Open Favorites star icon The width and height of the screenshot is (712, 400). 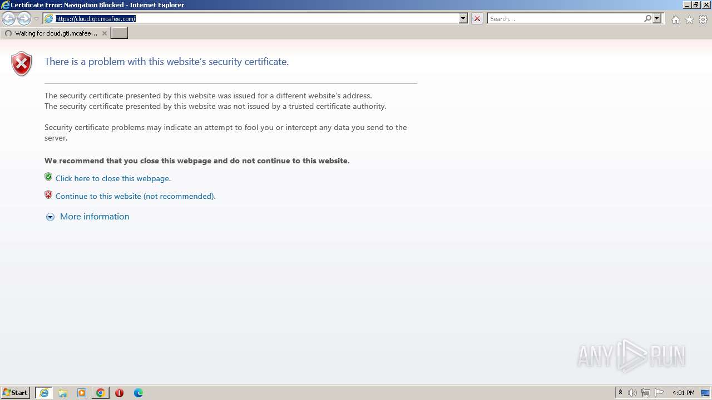[x=690, y=19]
